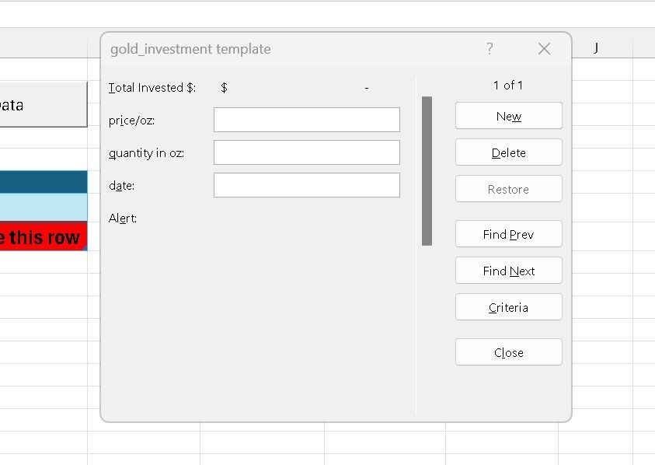Click the record scrollbar thumb
655x465 pixels.
click(427, 171)
